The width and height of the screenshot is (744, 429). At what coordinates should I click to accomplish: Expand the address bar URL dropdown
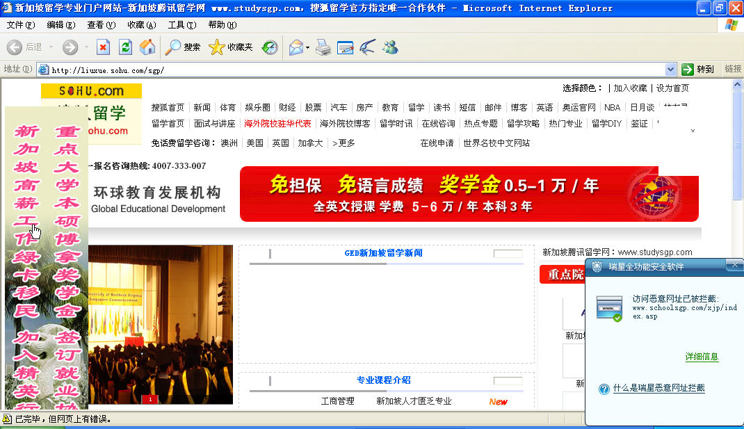670,70
